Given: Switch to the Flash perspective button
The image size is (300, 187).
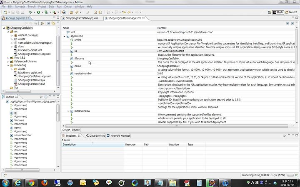Looking at the screenshot, I should coord(278,12).
